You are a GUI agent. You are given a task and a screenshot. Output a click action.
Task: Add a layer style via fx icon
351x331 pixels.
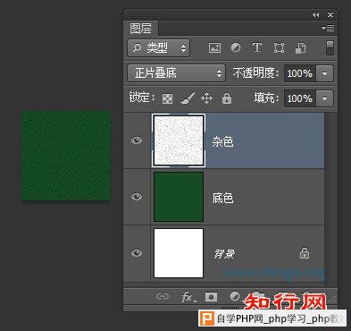click(188, 297)
